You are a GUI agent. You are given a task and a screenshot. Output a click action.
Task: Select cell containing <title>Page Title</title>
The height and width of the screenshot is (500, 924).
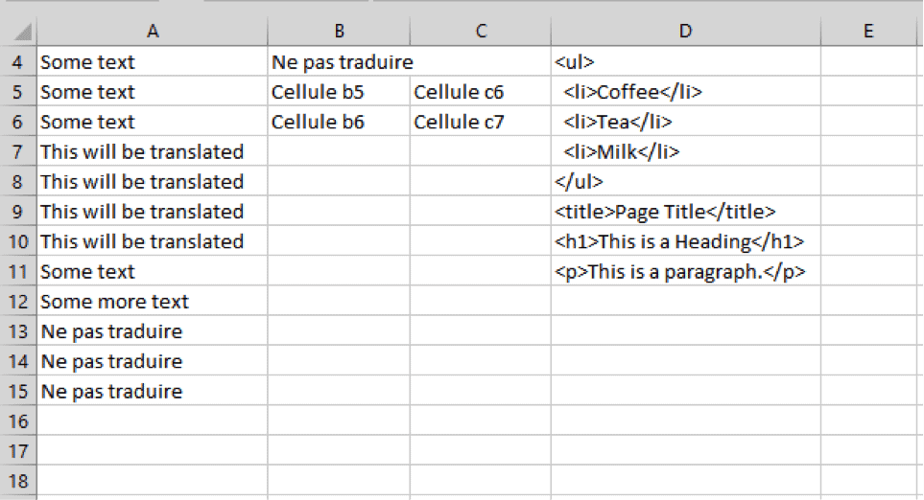pyautogui.click(x=685, y=211)
